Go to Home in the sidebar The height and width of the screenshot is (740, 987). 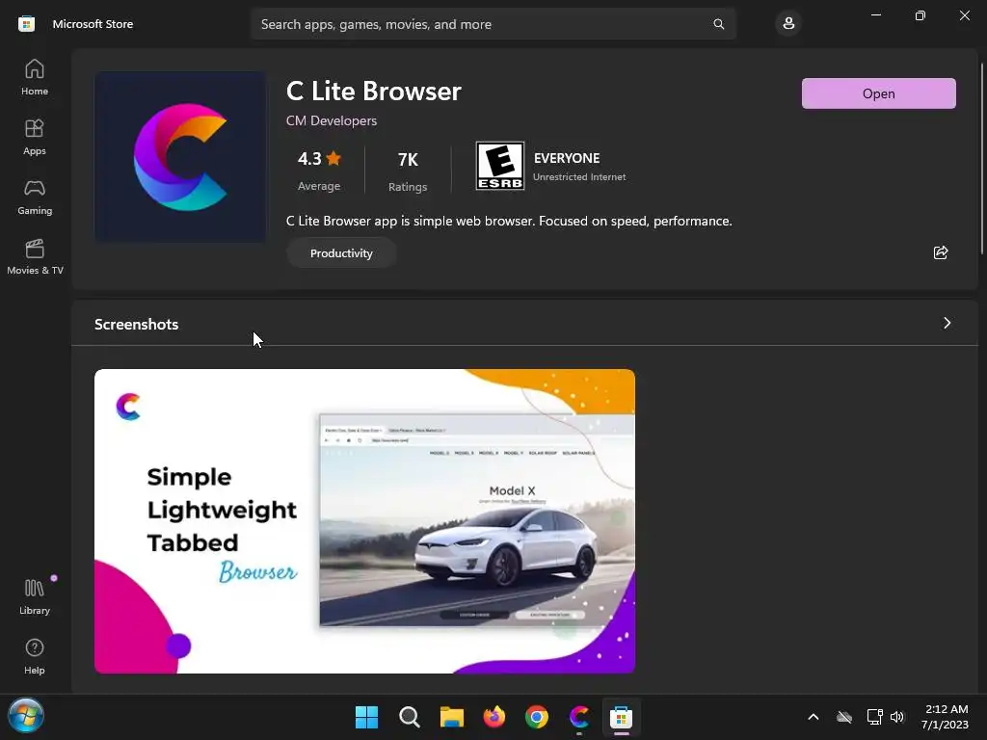(x=35, y=77)
